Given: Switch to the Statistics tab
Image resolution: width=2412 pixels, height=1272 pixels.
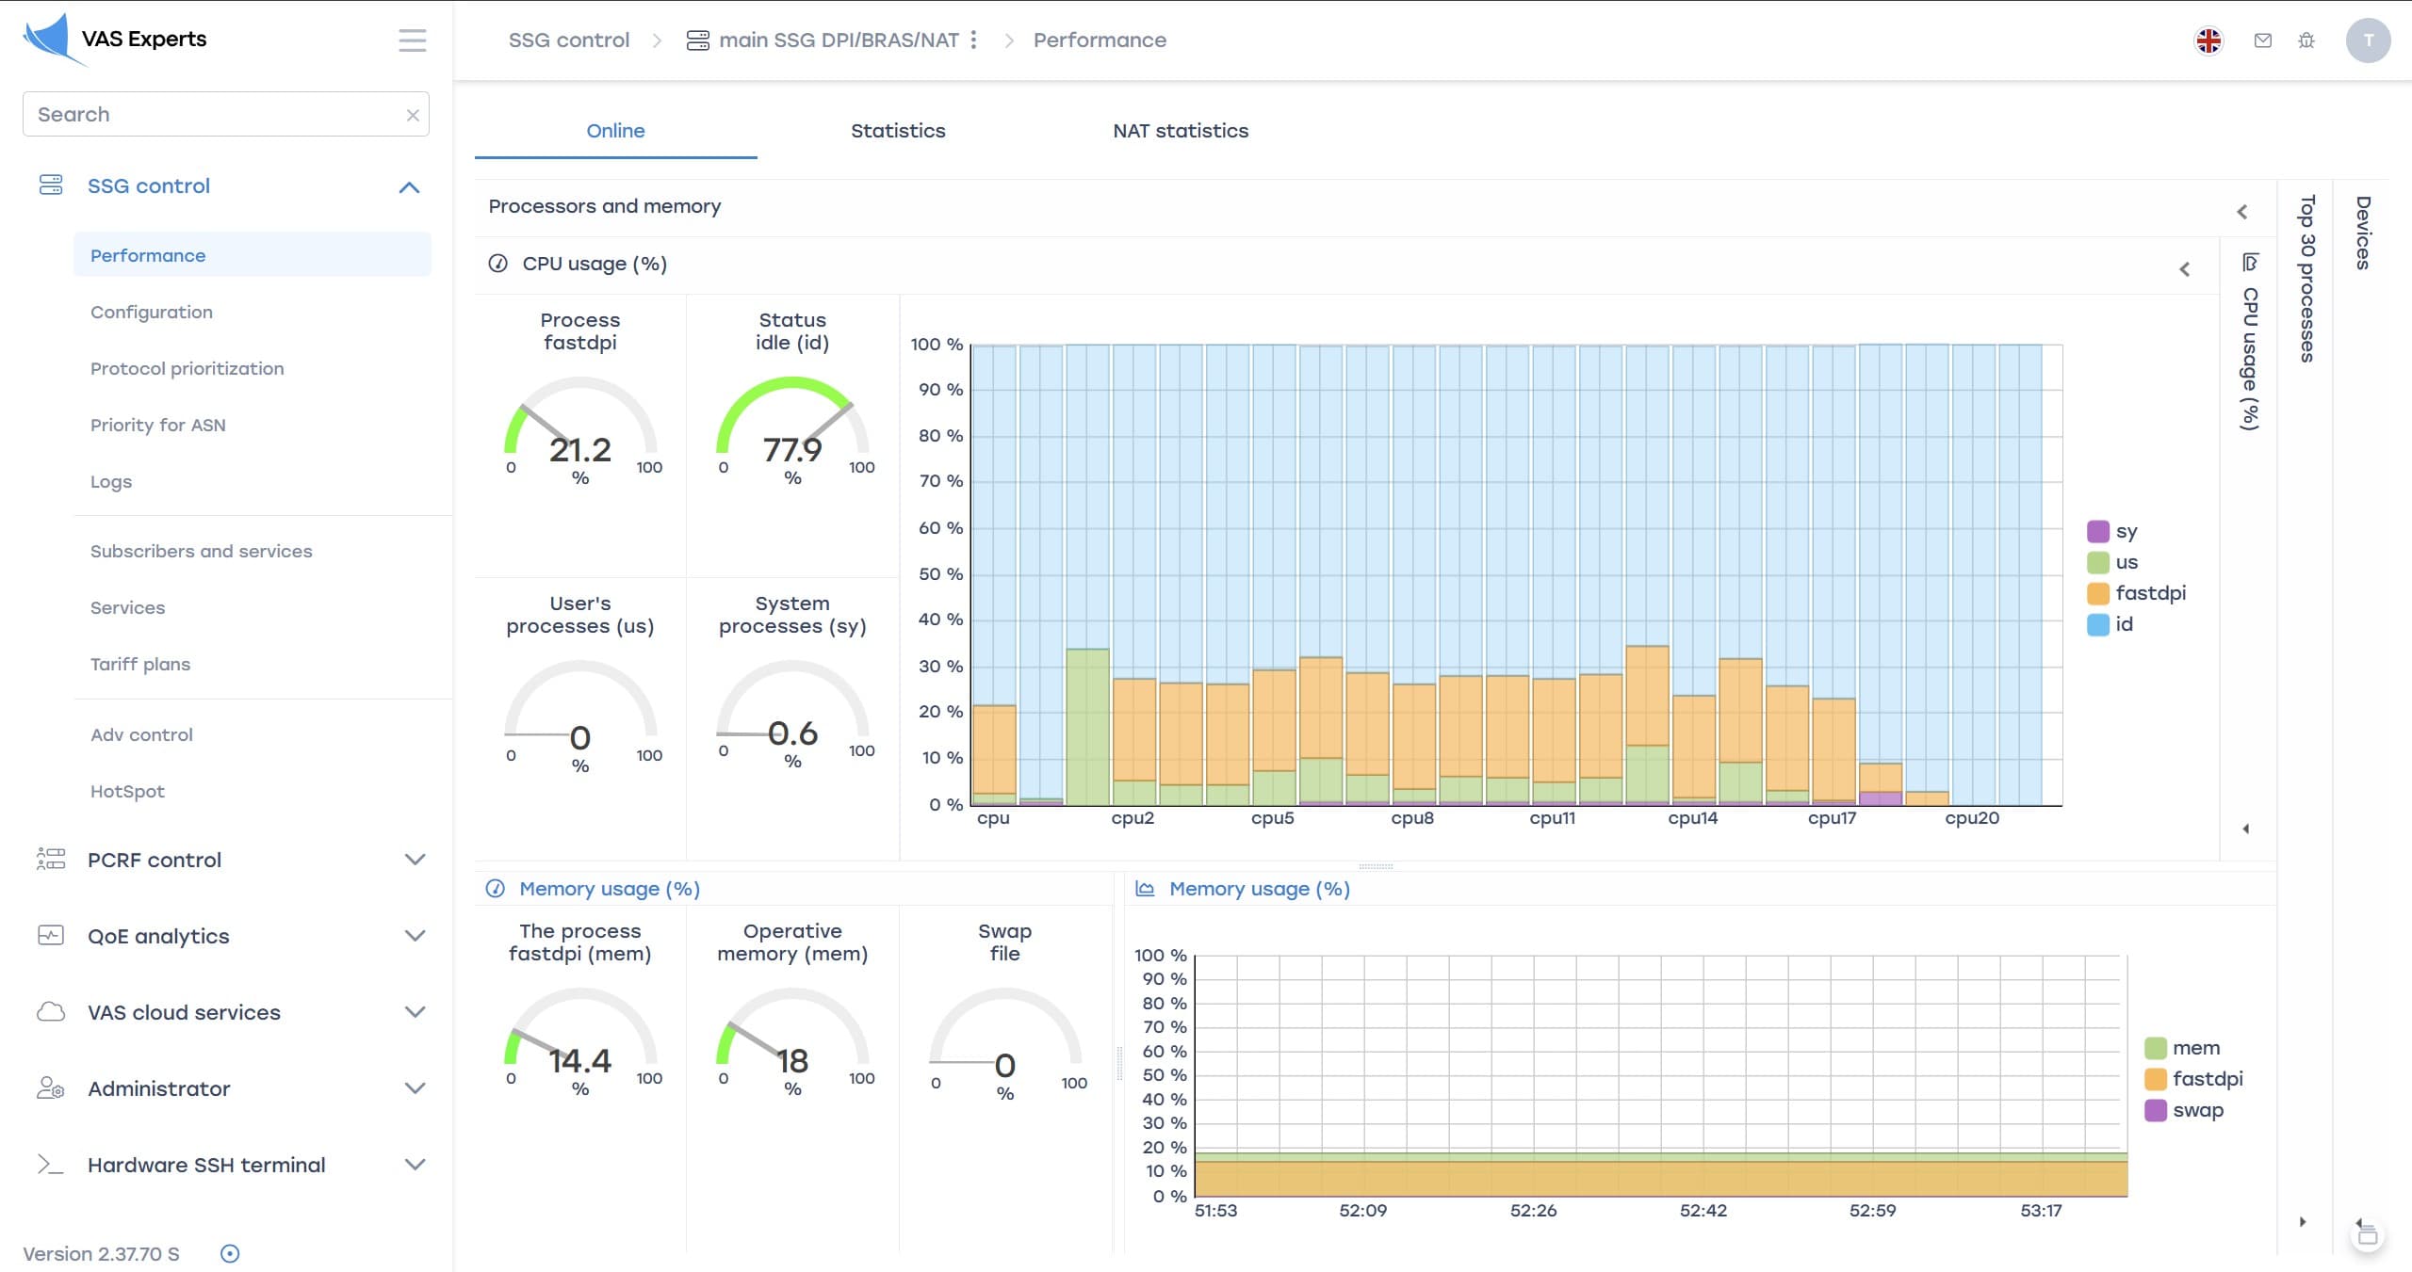Looking at the screenshot, I should (x=898, y=131).
